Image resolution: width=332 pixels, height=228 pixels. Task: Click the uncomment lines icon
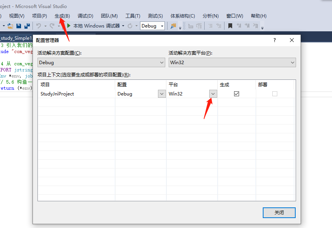click(x=219, y=26)
